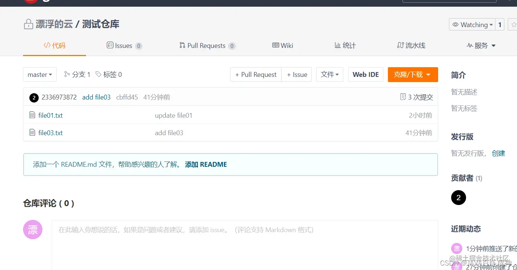Click the 漂 user avatar by comment box
Screen dimensions: 517x270
coord(33,230)
